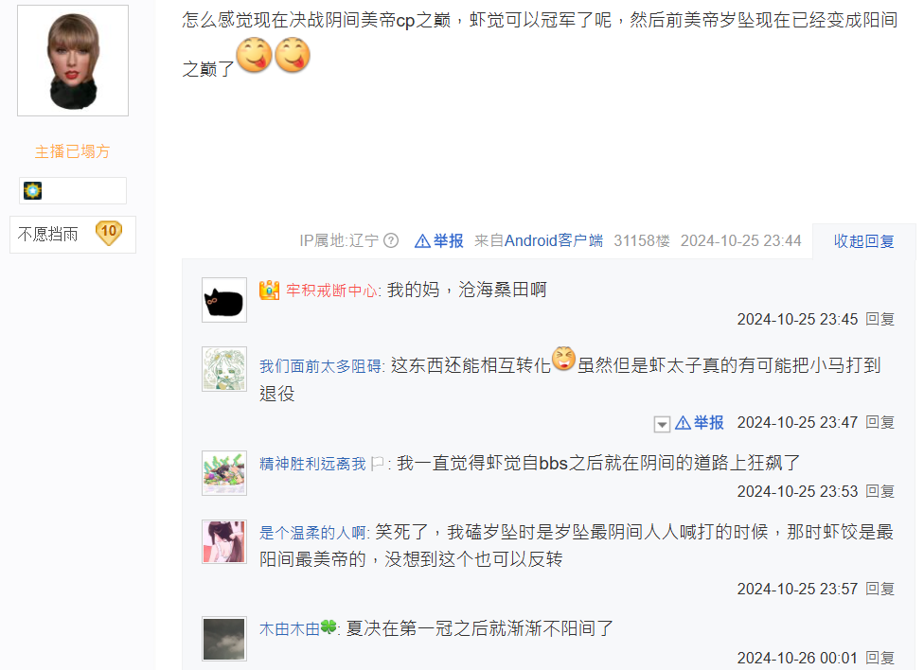924x670 pixels.
Task: Open user profile 是个温柔的人啊
Action: pyautogui.click(x=313, y=533)
